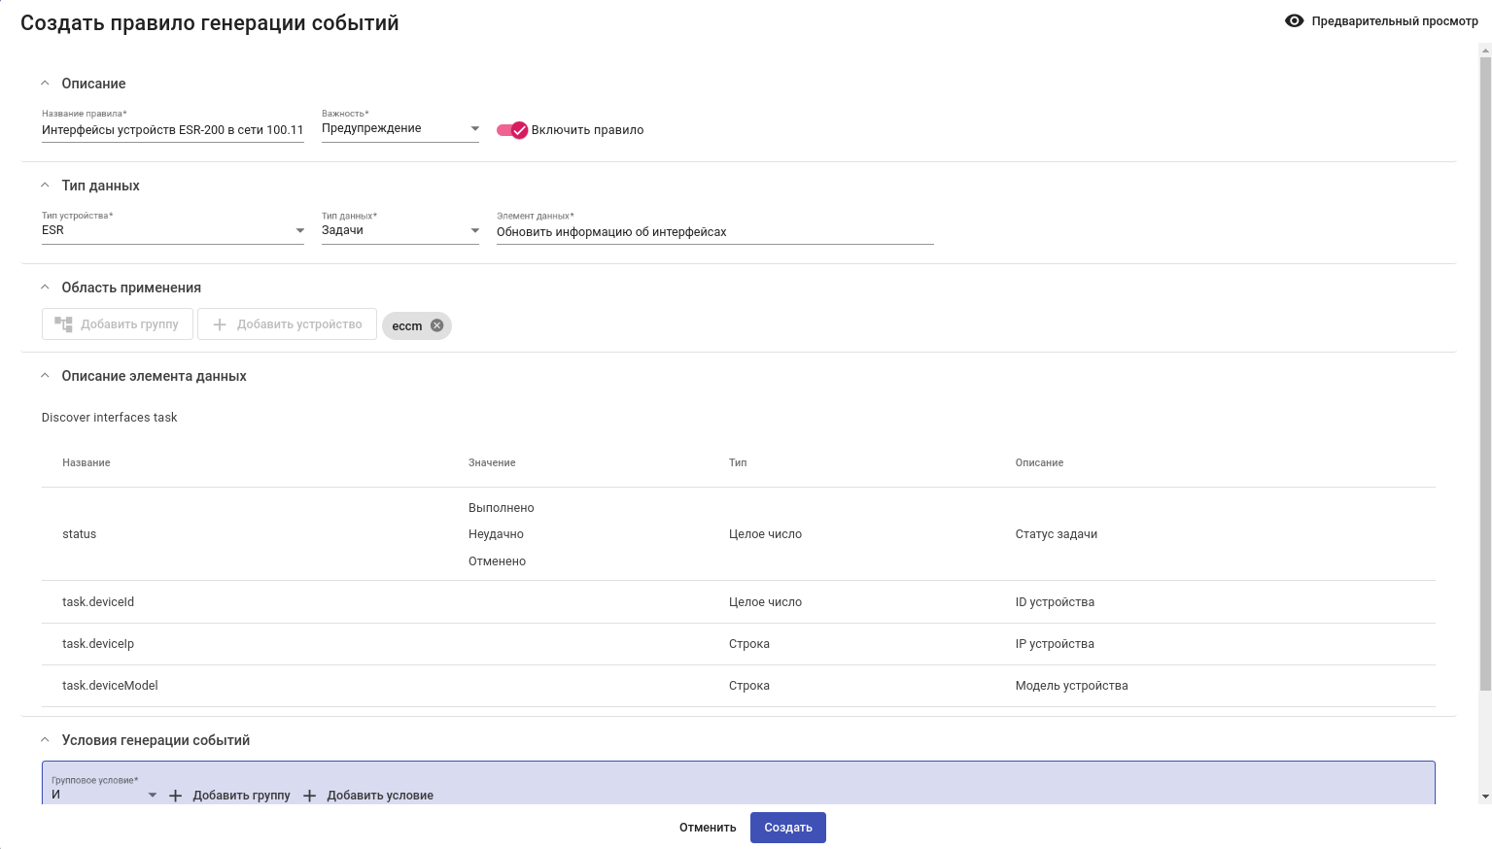Click the Название правила input field
The width and height of the screenshot is (1492, 849).
point(172,130)
